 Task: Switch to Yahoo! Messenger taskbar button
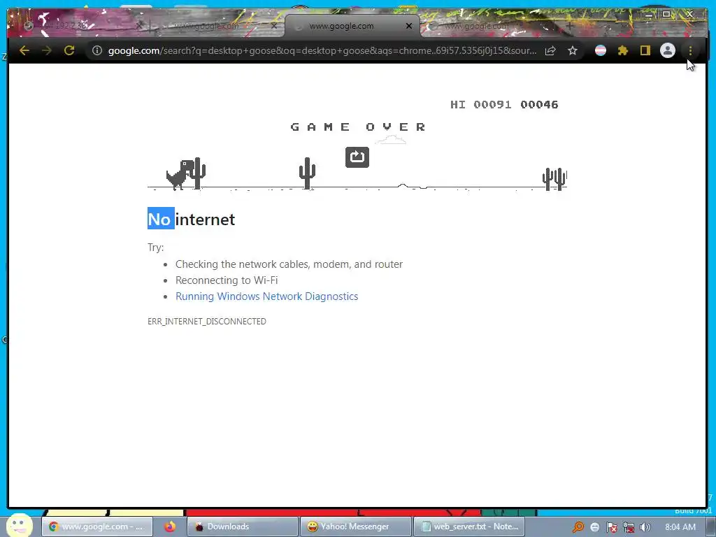pos(356,527)
